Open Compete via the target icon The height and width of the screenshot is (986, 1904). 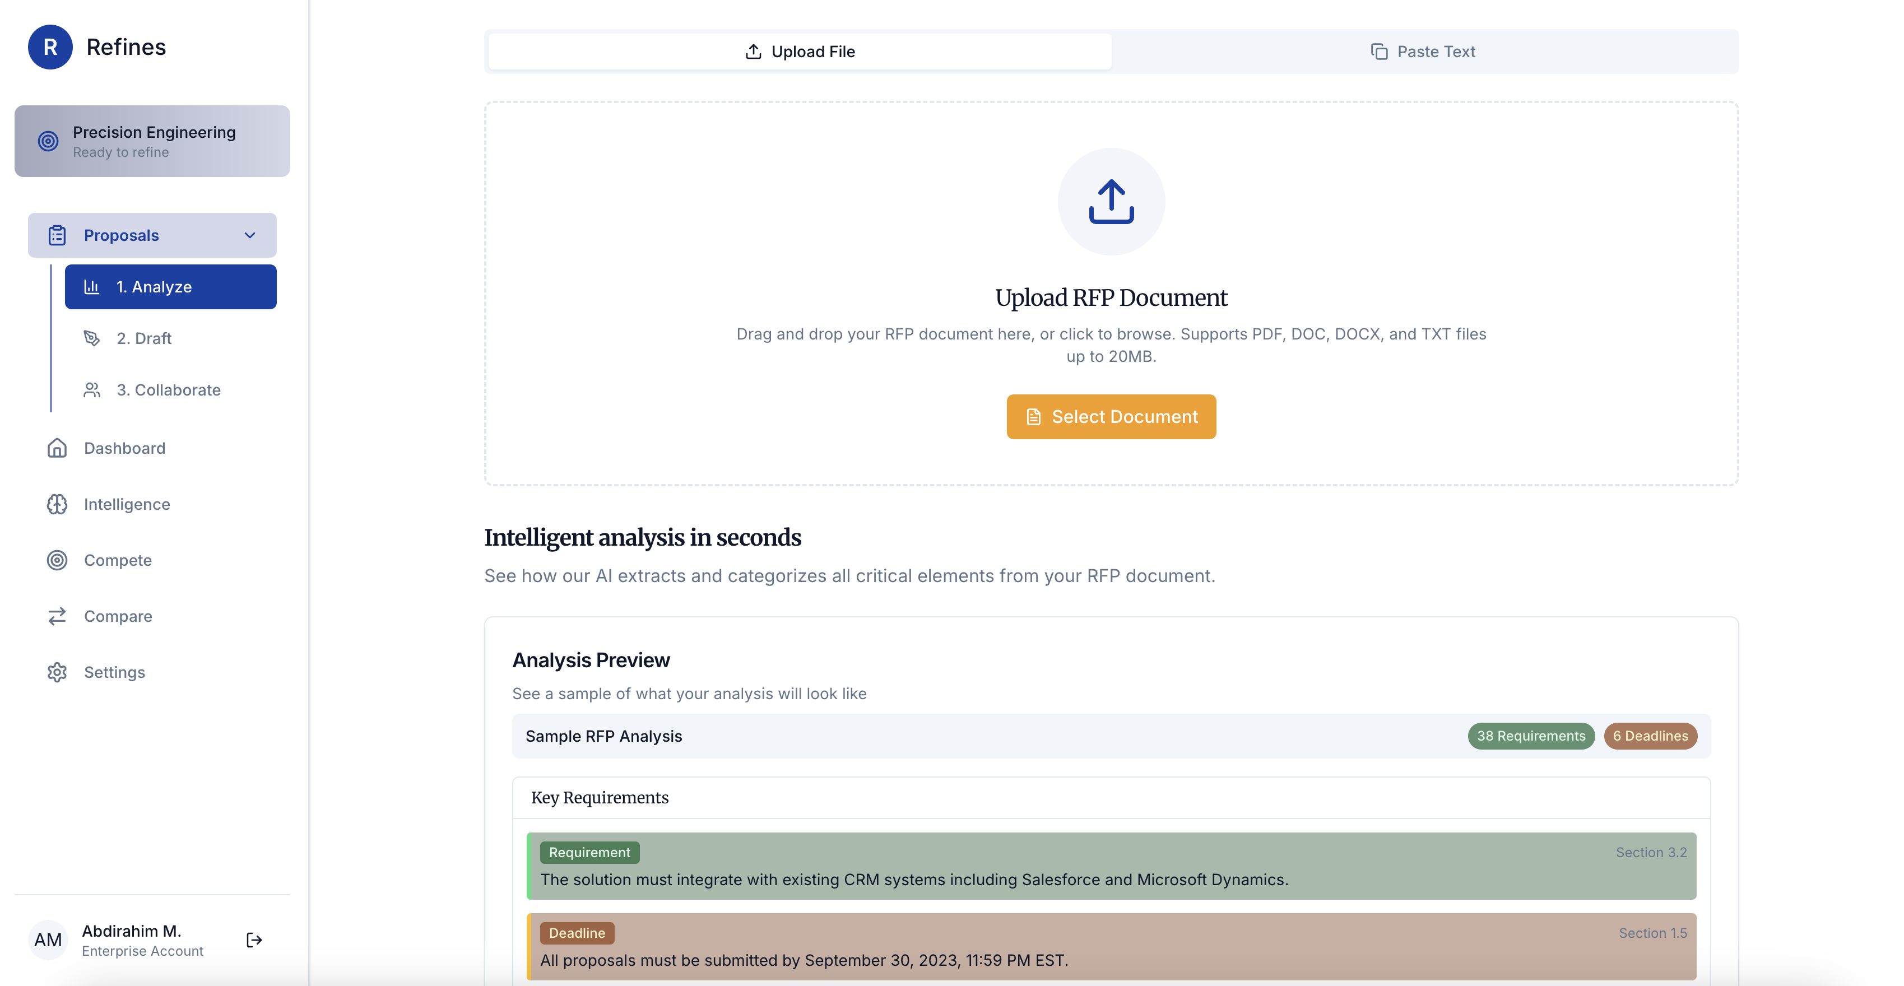click(x=57, y=560)
